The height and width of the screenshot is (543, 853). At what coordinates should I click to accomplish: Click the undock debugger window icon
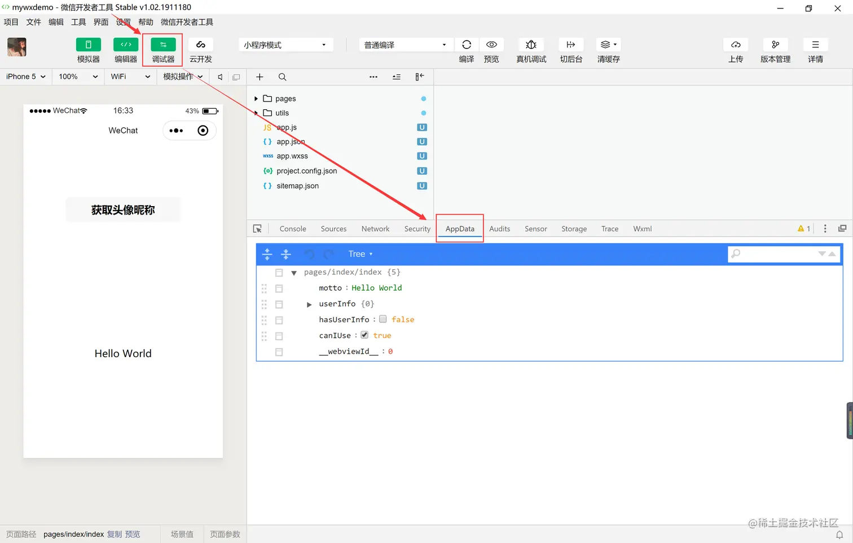click(842, 229)
